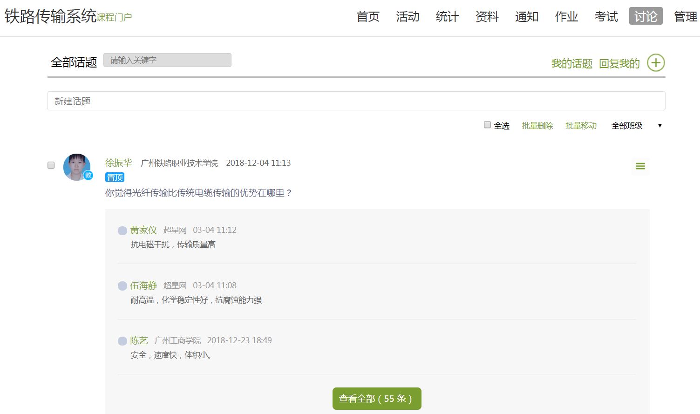Screen dimensions: 700x414
Task: Click timestamp 2018-12-23 18:49
Action: (x=239, y=340)
